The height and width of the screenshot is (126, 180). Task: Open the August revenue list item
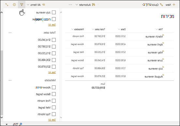[154, 77]
